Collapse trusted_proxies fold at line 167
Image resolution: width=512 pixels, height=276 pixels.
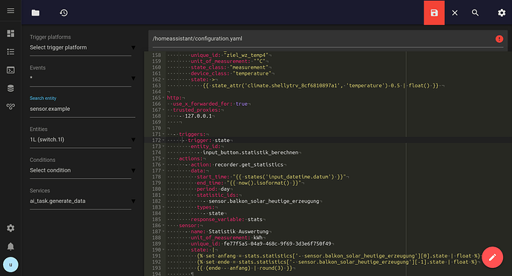(163, 110)
